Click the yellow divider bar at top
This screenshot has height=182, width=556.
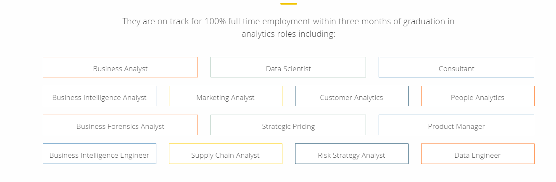click(x=289, y=4)
